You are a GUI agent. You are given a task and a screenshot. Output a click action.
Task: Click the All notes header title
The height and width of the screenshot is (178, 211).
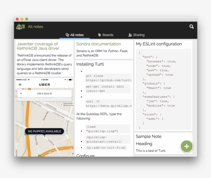pos(36,27)
